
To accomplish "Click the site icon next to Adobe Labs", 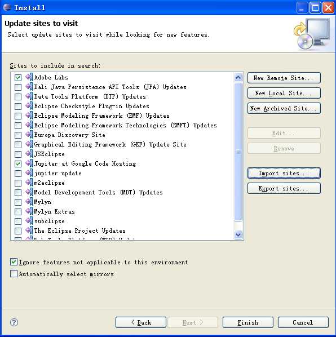I will [x=29, y=77].
